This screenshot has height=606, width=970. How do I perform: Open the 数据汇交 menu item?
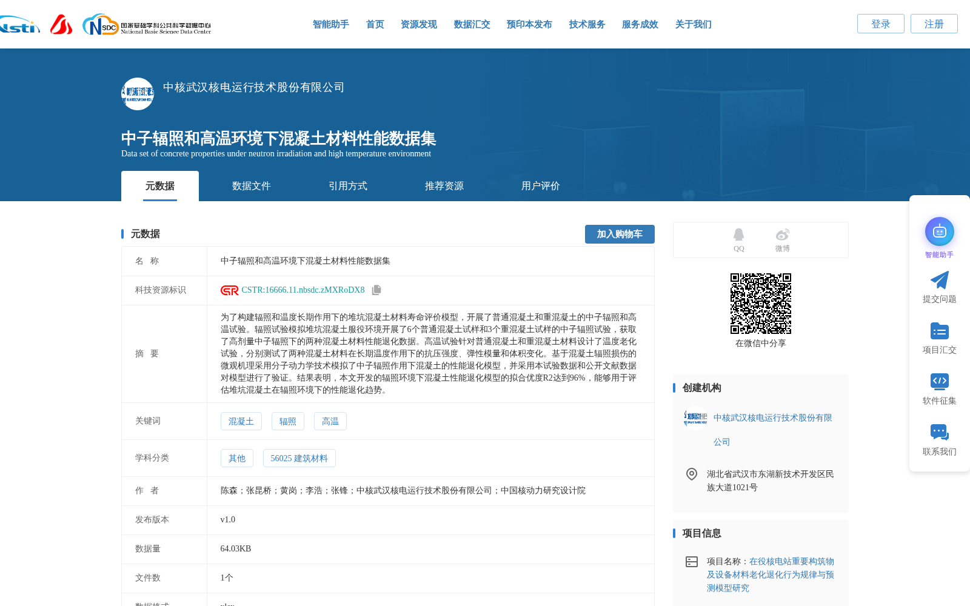point(472,24)
